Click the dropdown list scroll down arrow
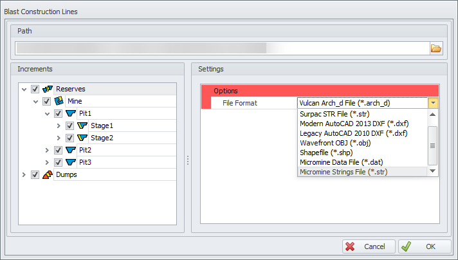 pos(432,171)
